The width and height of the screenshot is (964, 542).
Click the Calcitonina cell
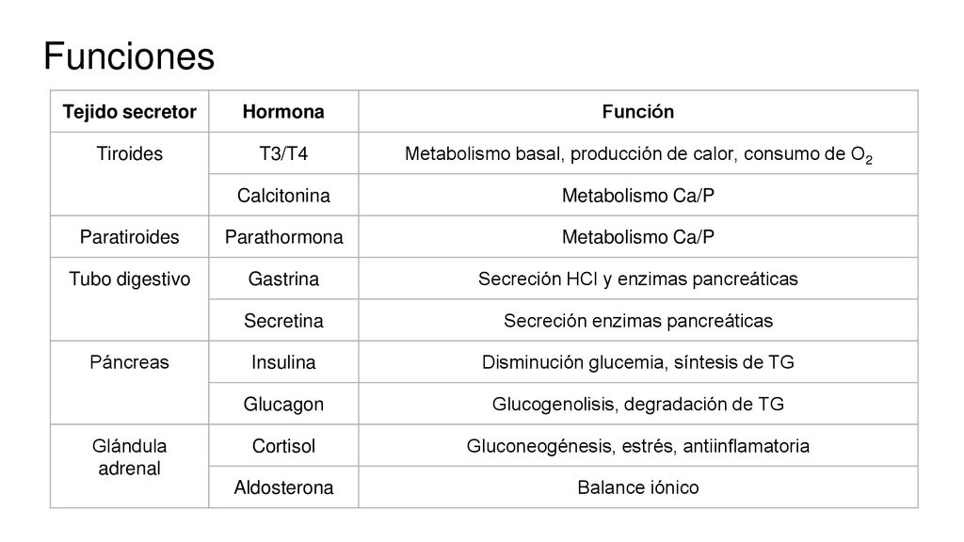point(283,195)
